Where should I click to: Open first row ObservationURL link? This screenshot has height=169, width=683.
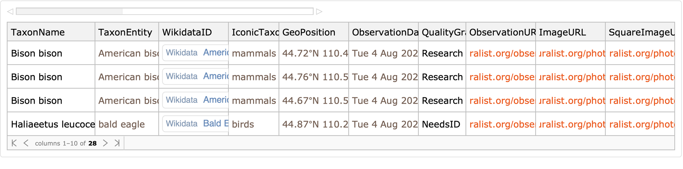502,53
